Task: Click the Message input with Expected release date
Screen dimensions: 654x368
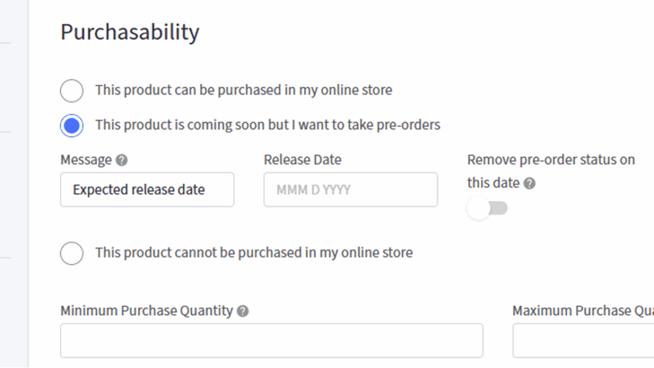Action: coord(147,190)
